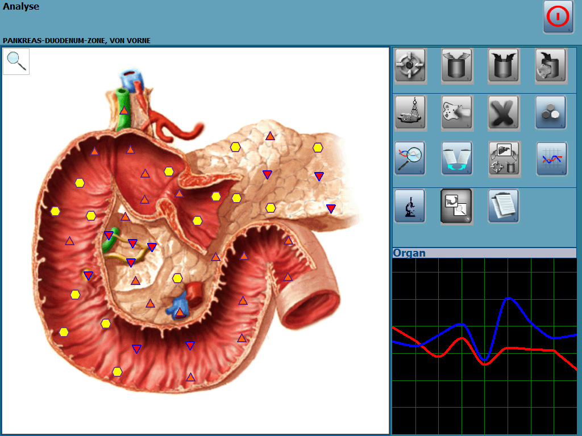Click the bottommost yellow hexagon marker

117,371
